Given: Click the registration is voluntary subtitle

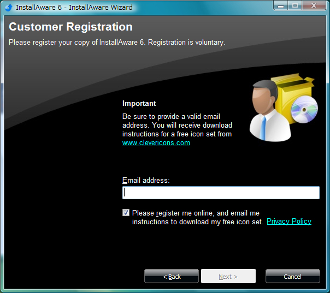Looking at the screenshot, I should pyautogui.click(x=117, y=43).
